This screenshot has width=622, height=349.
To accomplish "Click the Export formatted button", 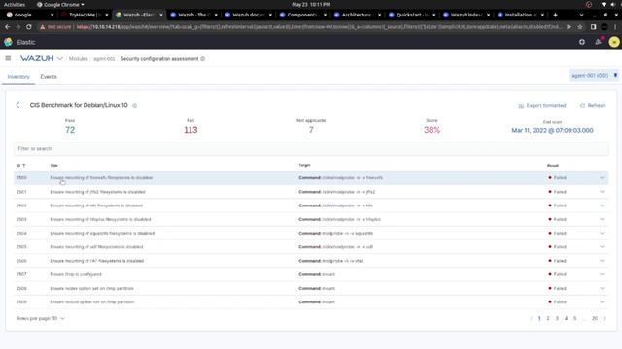I will tap(542, 106).
